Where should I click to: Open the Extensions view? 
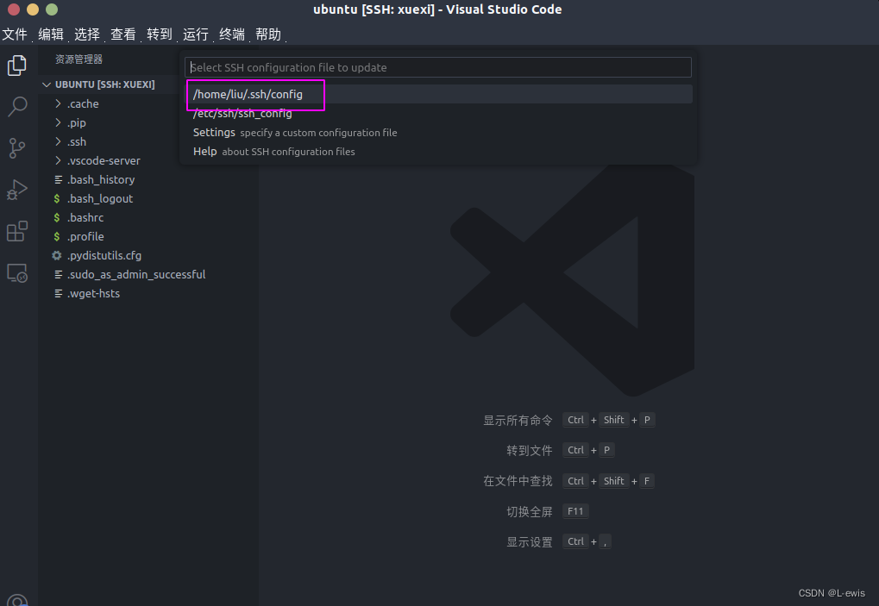pos(16,231)
